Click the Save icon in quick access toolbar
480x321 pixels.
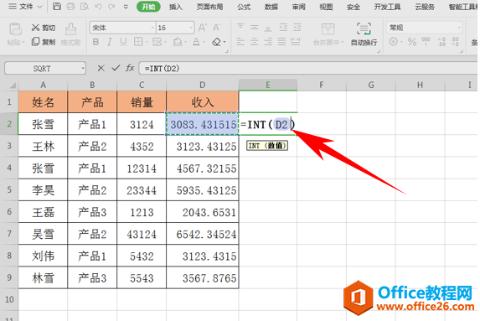57,7
